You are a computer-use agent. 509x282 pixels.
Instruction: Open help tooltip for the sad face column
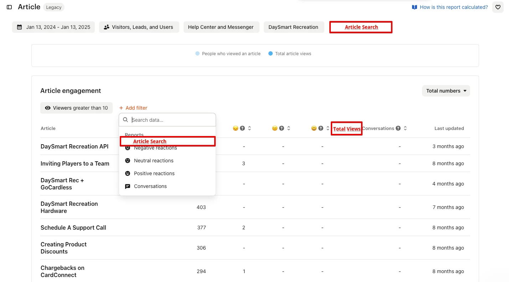242,128
